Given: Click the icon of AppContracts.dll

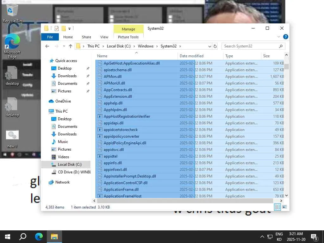Looking at the screenshot, I should [100, 90].
